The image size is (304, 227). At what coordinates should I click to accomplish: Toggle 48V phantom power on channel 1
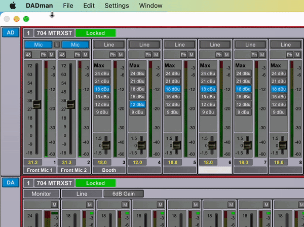tap(28, 55)
